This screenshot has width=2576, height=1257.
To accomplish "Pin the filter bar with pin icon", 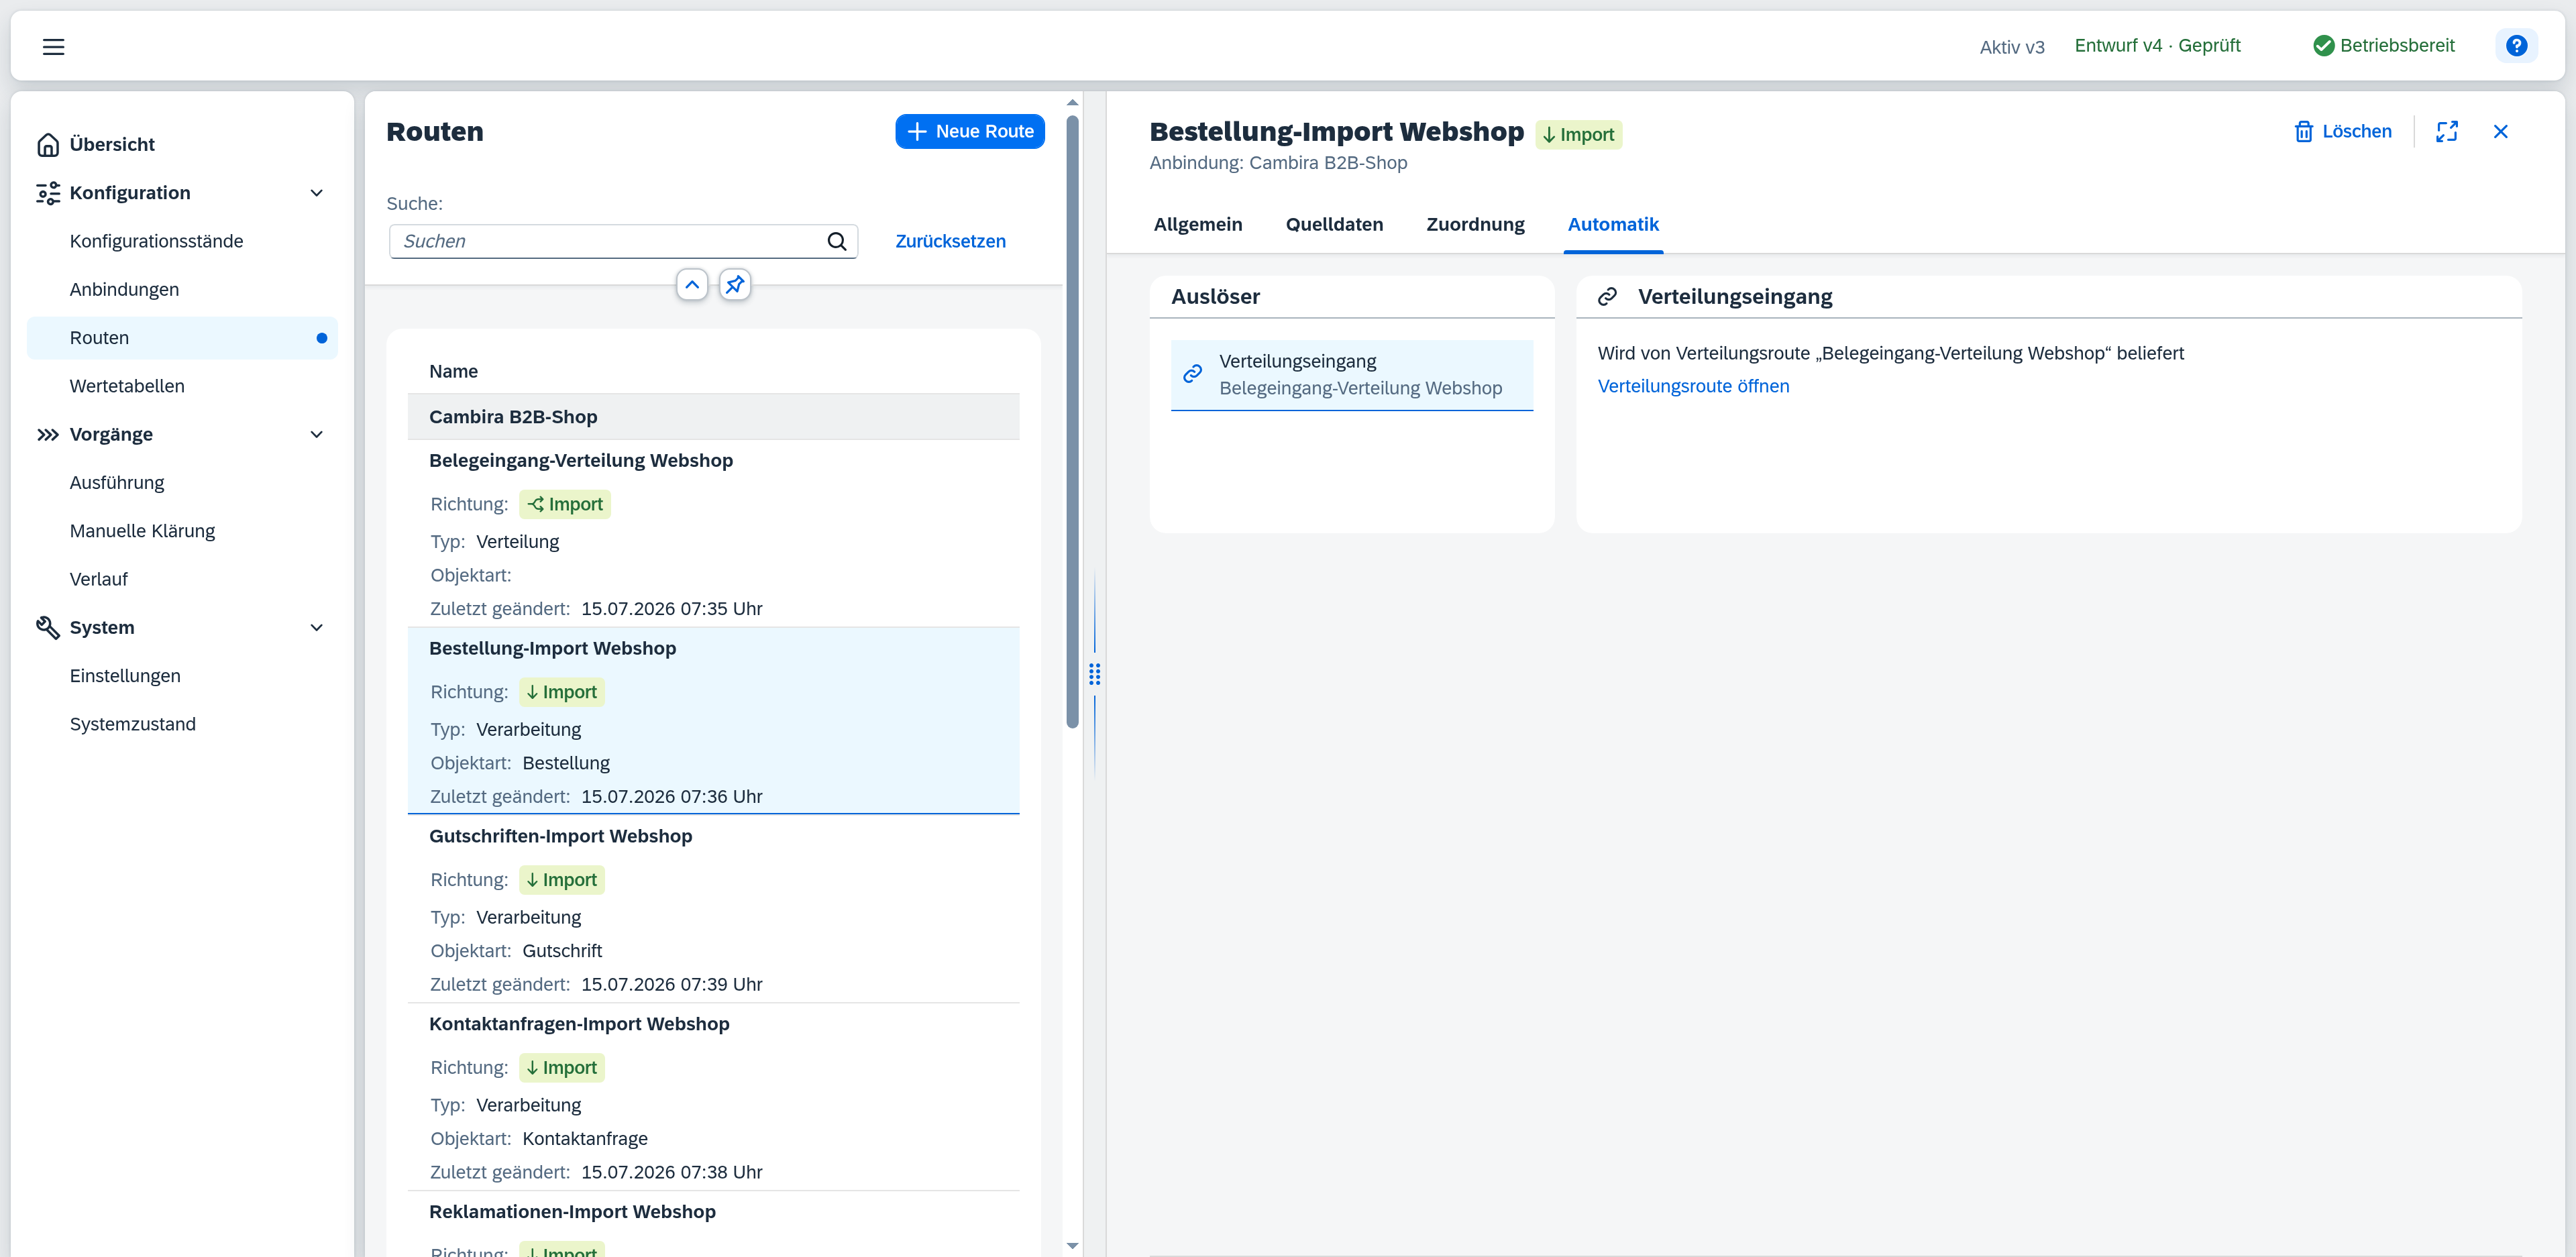I will point(735,285).
